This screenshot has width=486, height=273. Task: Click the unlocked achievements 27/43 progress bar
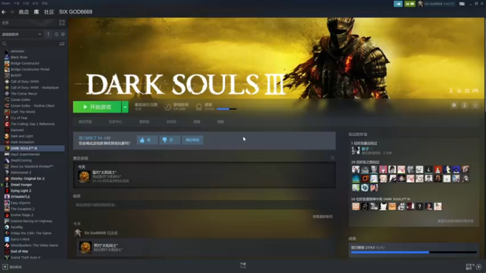click(x=414, y=252)
